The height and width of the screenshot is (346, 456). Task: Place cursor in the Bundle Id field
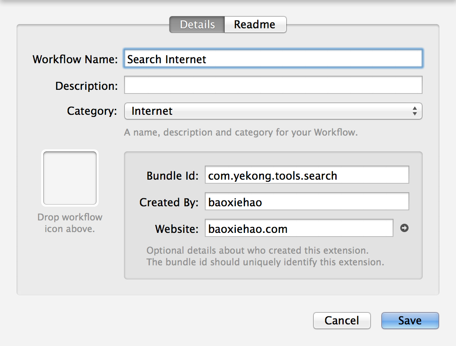click(307, 175)
